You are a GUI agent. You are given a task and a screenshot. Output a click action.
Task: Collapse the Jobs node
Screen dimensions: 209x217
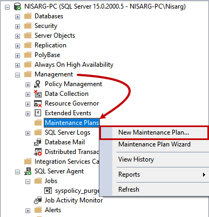(28, 182)
